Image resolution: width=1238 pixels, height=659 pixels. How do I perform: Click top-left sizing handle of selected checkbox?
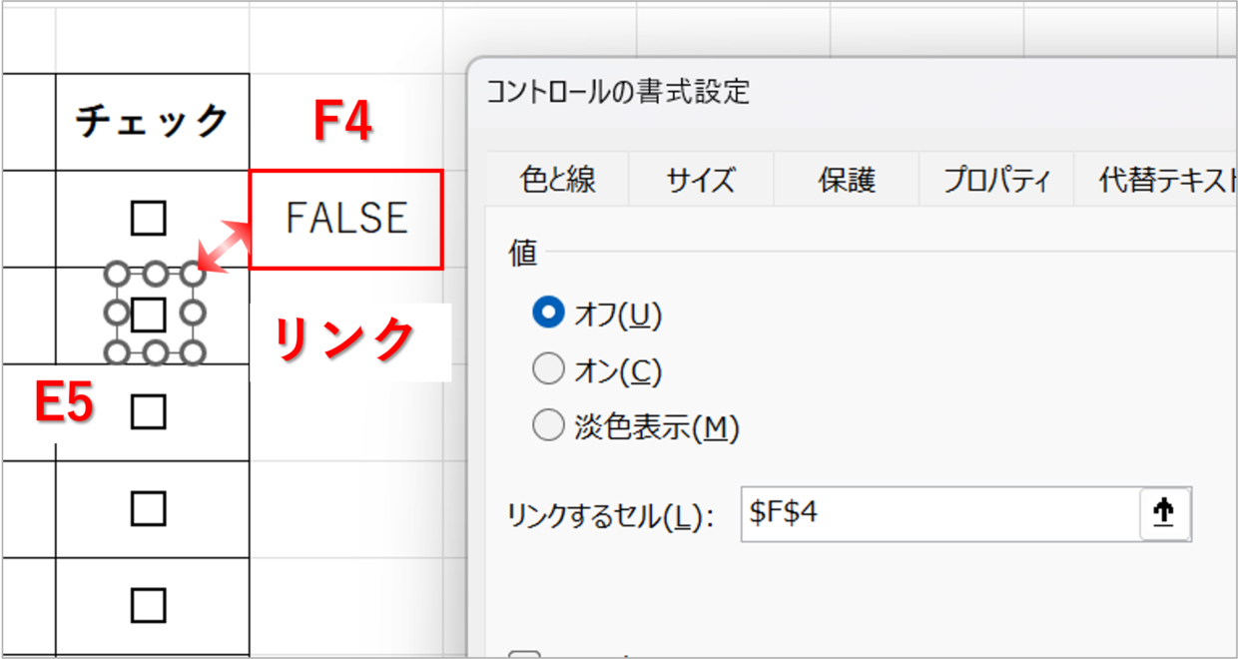pos(117,275)
